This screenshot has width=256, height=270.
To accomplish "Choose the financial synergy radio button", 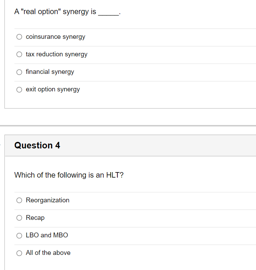I will (x=19, y=72).
